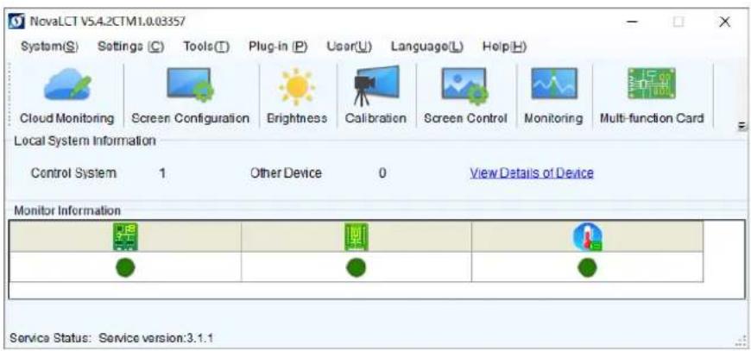Open the Tools(T) menu
751x351 pixels.
(206, 47)
